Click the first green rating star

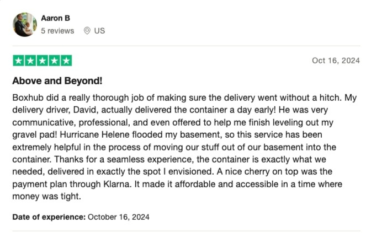18,61
